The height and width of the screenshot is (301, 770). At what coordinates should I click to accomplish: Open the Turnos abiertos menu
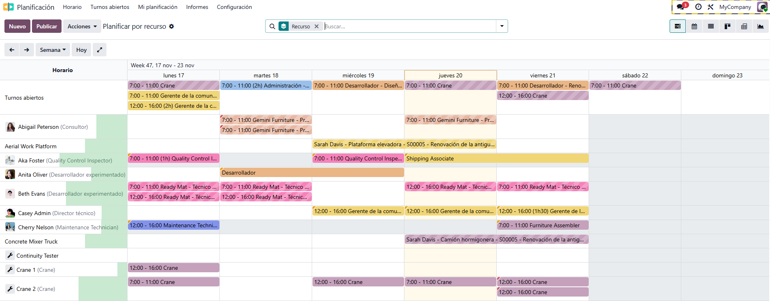click(110, 7)
